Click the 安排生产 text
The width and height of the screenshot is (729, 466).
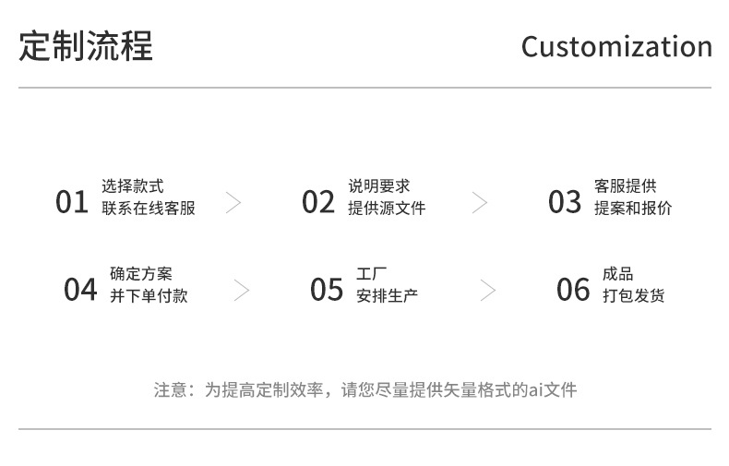pyautogui.click(x=387, y=296)
